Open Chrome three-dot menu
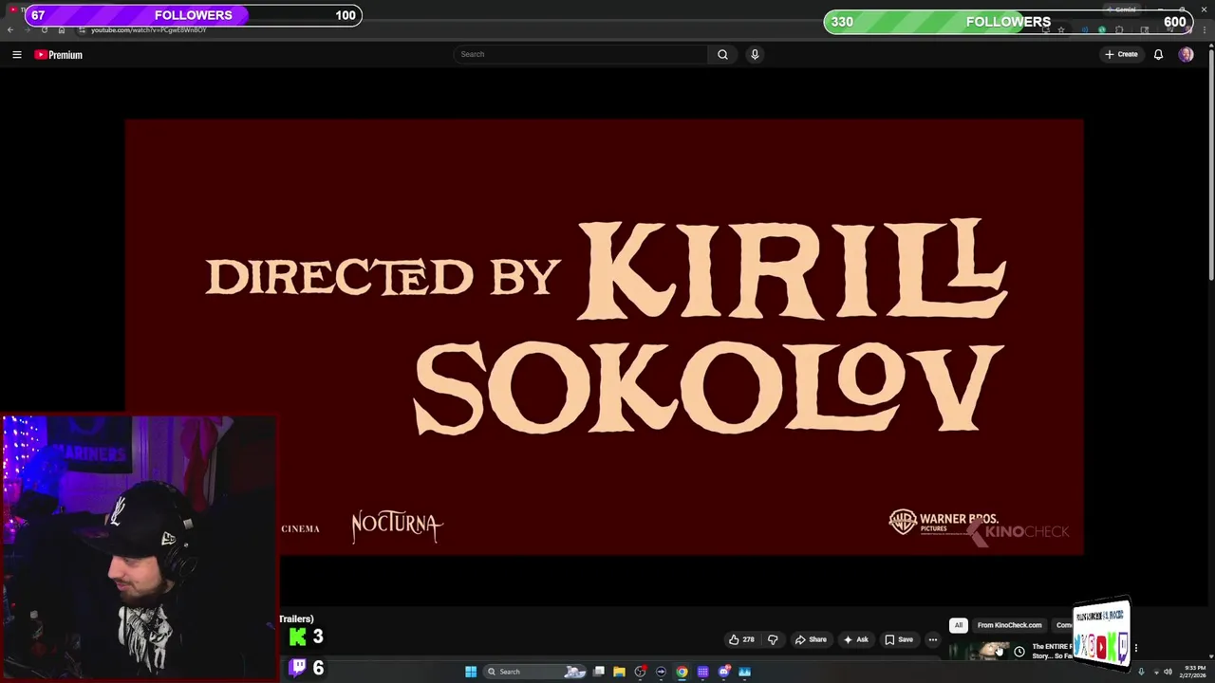This screenshot has height=683, width=1215. tap(1205, 30)
